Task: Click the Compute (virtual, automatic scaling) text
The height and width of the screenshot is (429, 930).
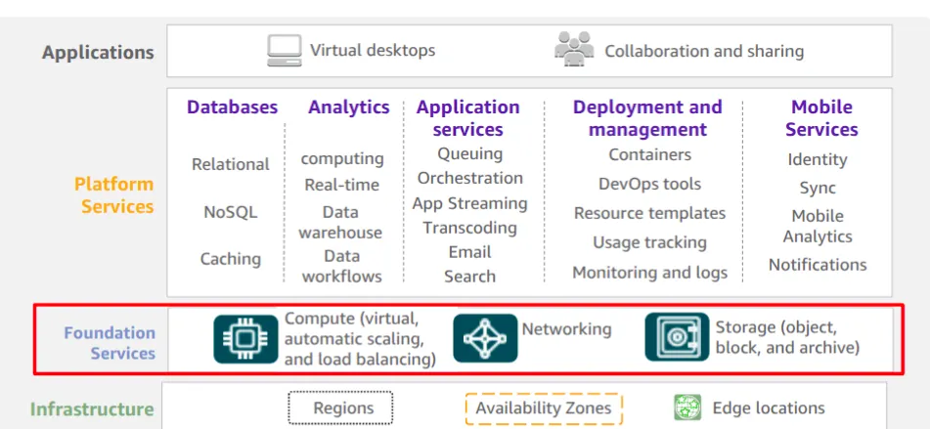Action: pos(360,339)
